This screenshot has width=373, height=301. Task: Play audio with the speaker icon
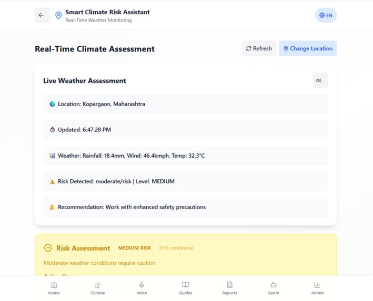(x=320, y=80)
